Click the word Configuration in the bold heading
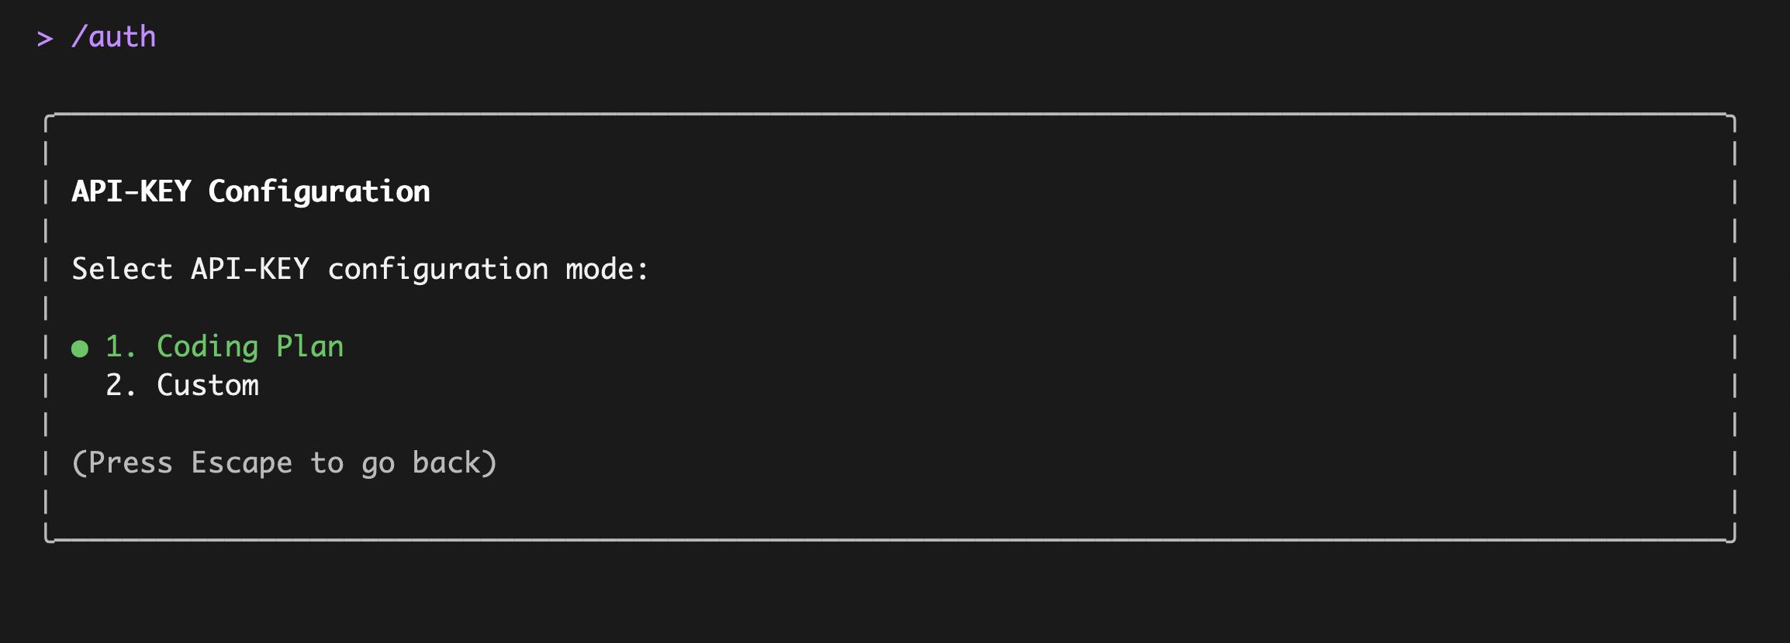The width and height of the screenshot is (1790, 643). pos(319,192)
